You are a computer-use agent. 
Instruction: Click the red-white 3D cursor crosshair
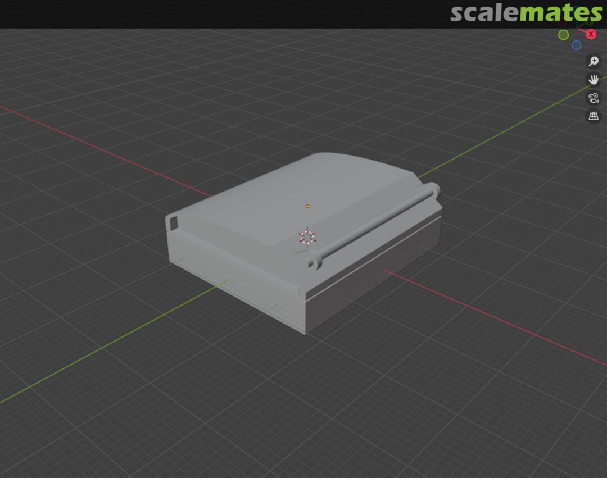tap(307, 237)
